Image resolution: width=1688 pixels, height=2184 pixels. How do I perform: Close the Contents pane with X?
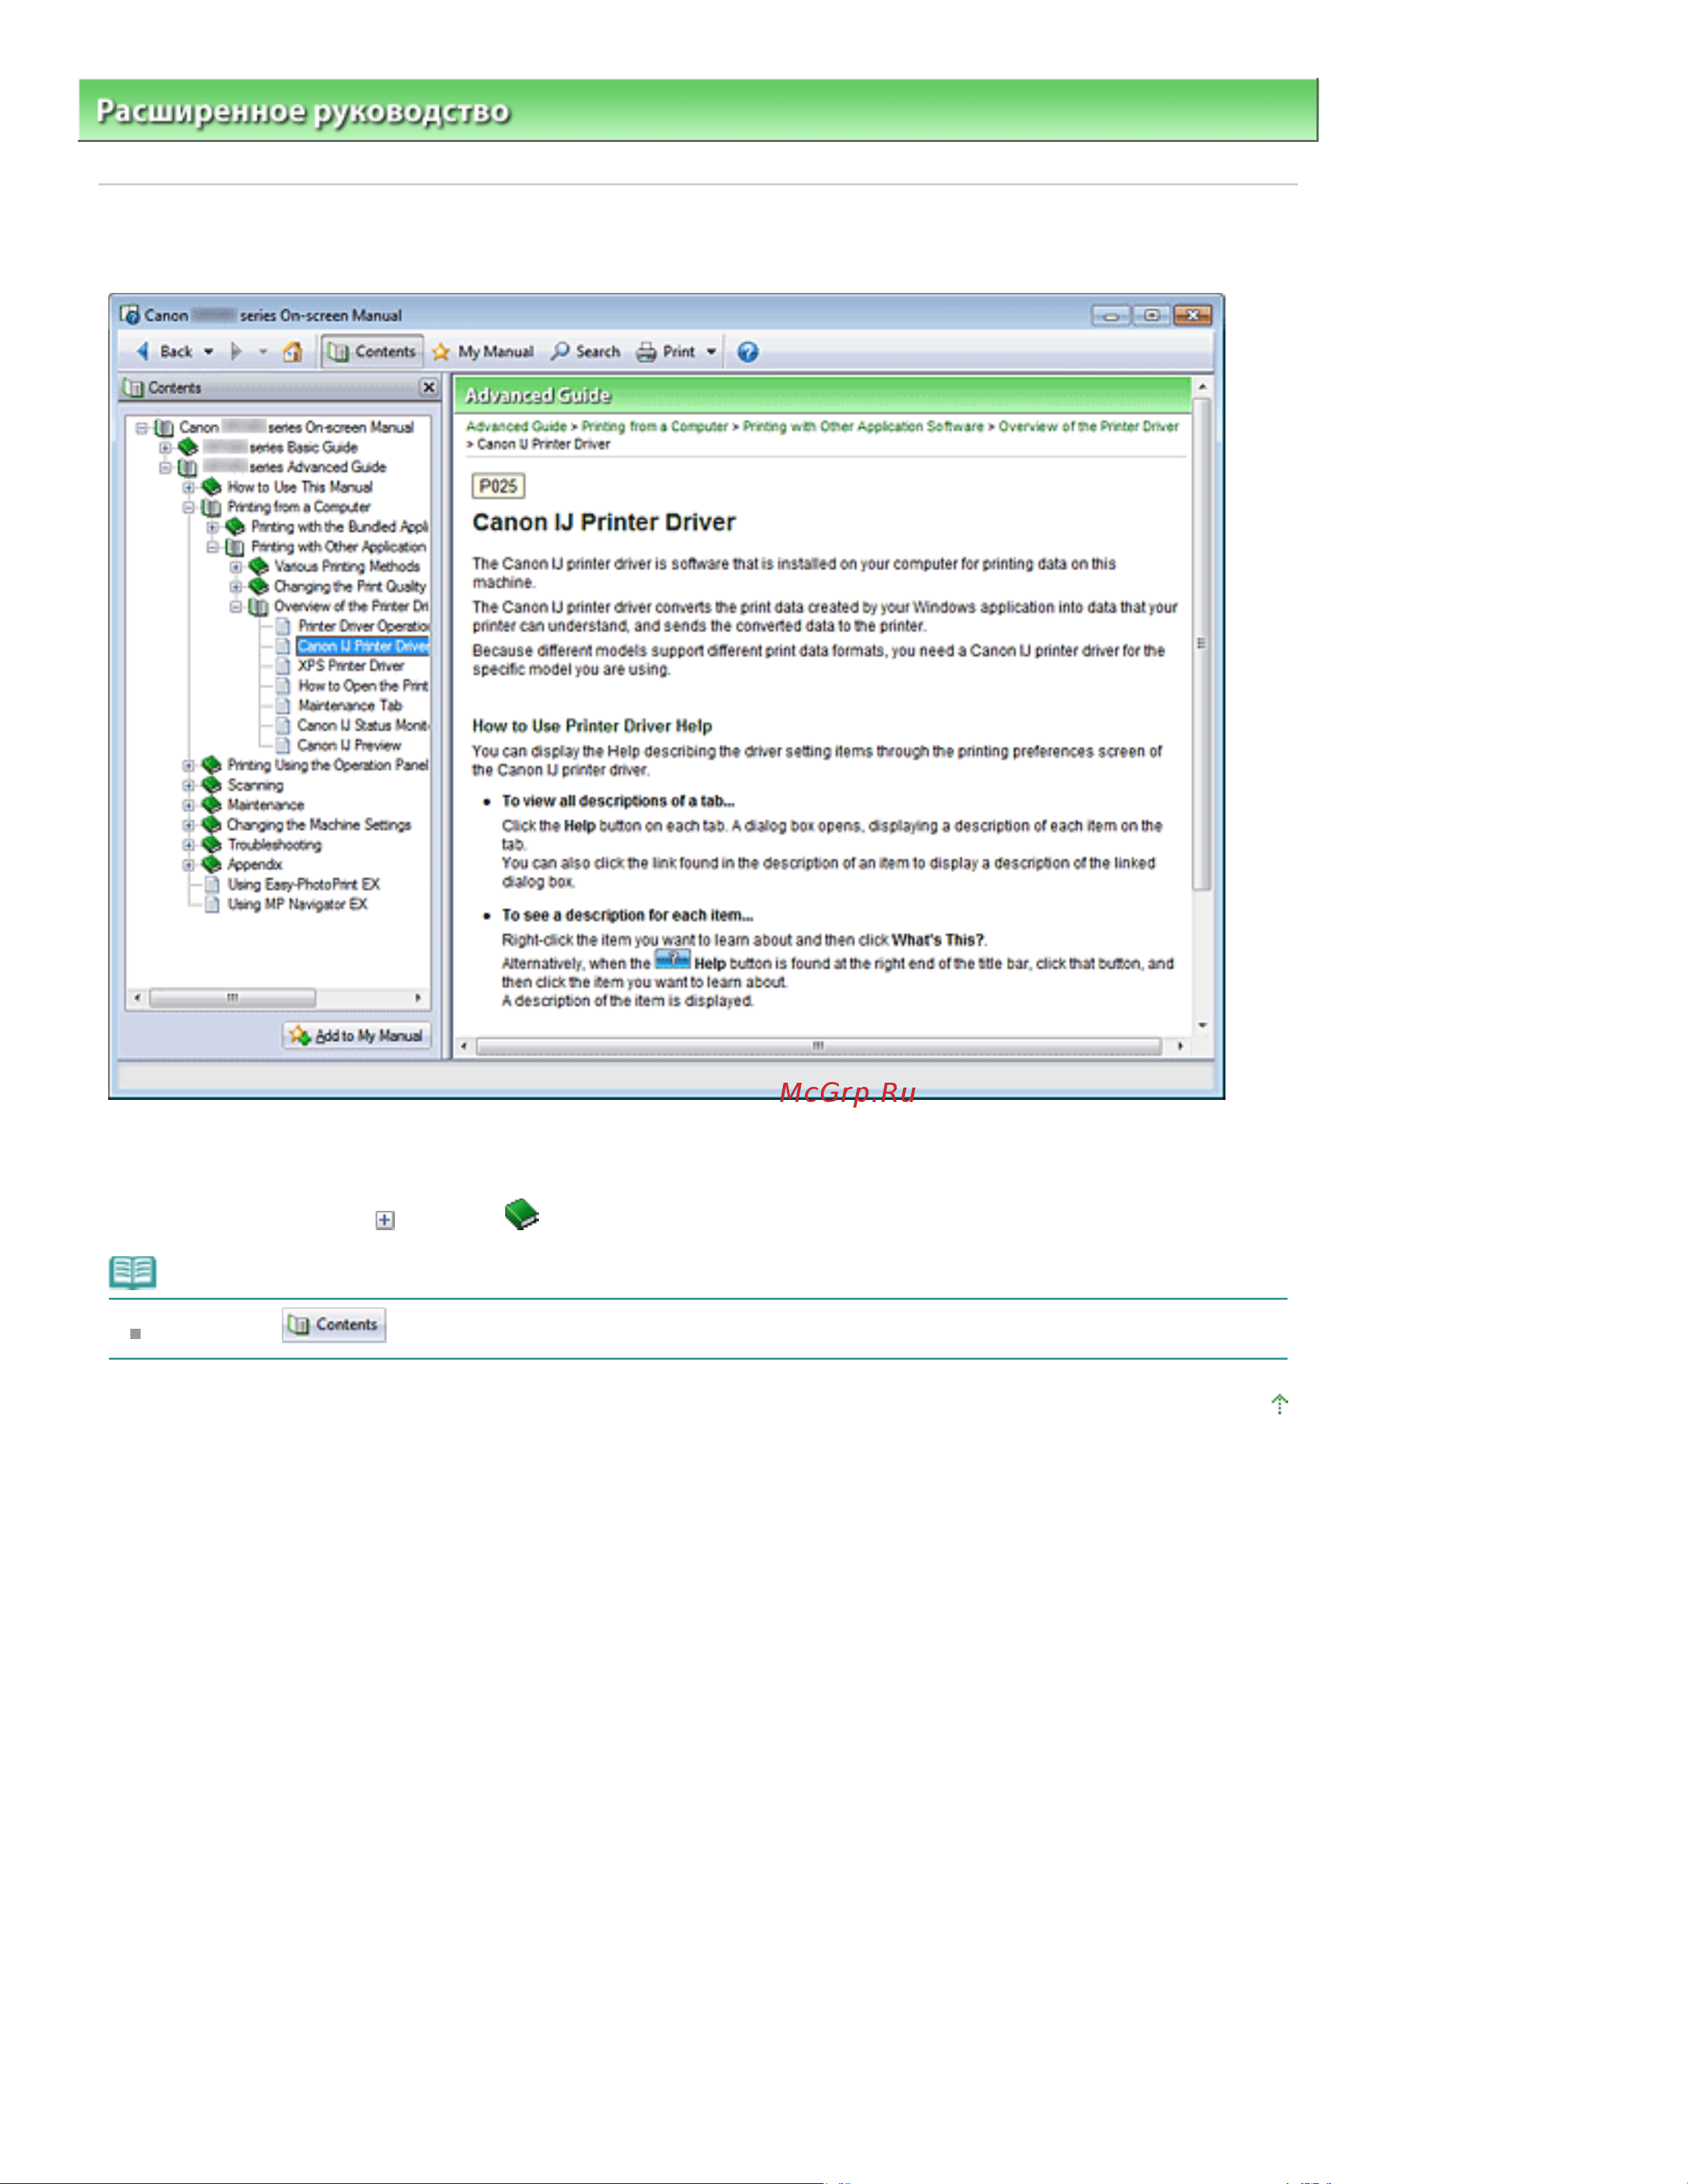pos(428,387)
